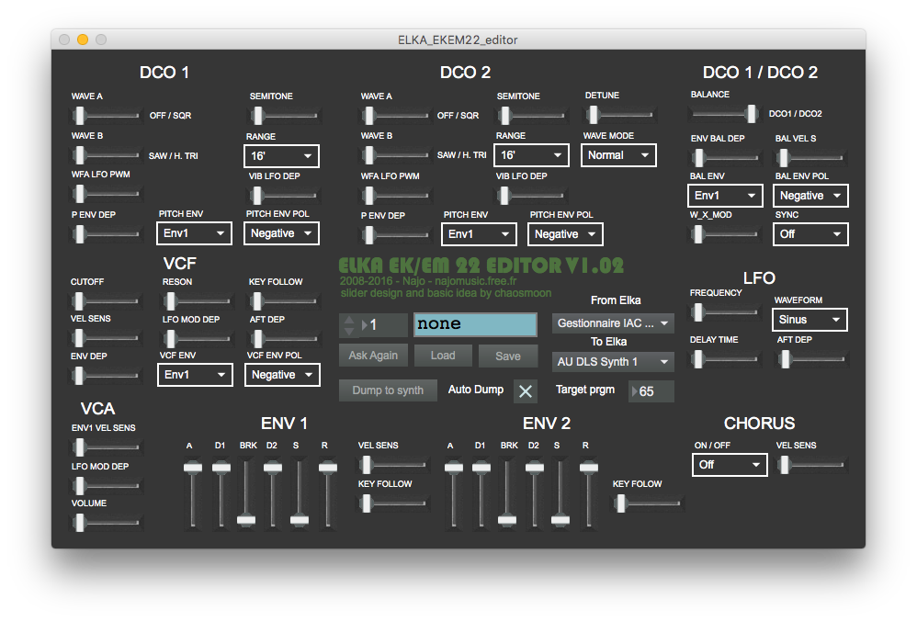Click the patch name field showing none
The height and width of the screenshot is (622, 917).
point(475,324)
